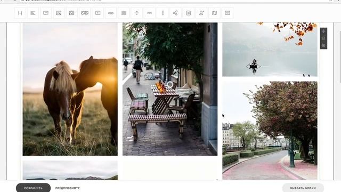Select the horses at sunset photo
Image resolution: width=341 pixels, height=192 pixels.
tap(70, 89)
